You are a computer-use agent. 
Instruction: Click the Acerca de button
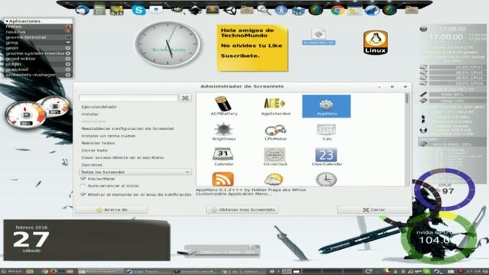click(112, 210)
